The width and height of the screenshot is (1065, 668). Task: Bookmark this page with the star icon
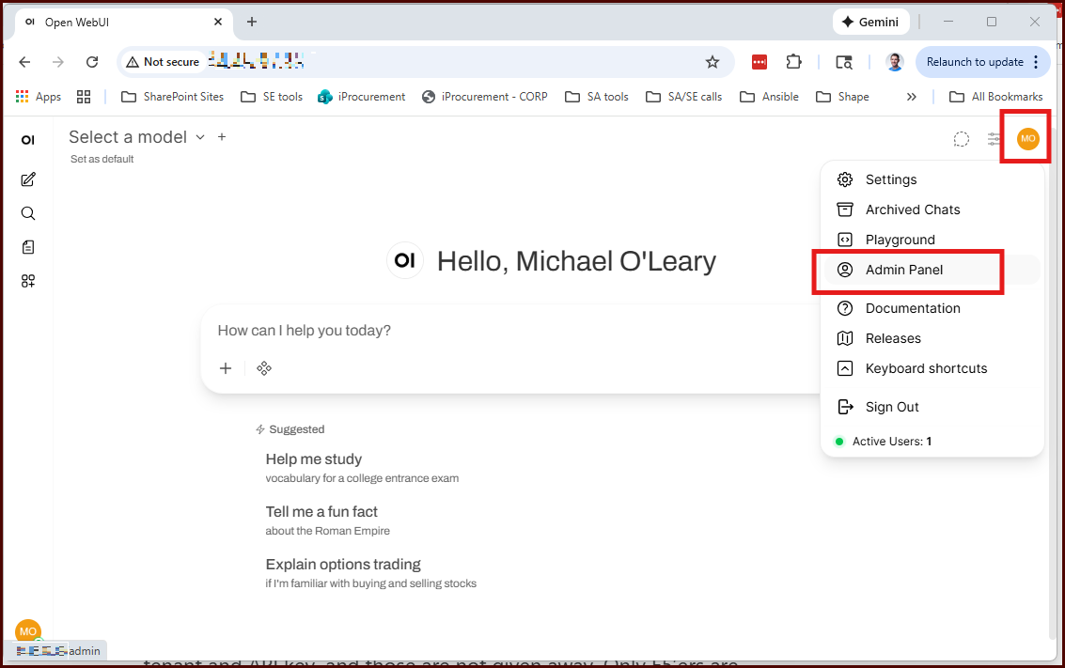point(713,62)
